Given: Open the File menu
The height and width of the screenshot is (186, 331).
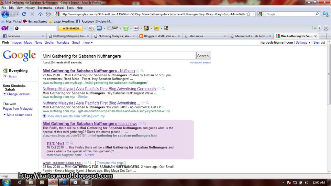Looking at the screenshot, I should click(4, 7).
